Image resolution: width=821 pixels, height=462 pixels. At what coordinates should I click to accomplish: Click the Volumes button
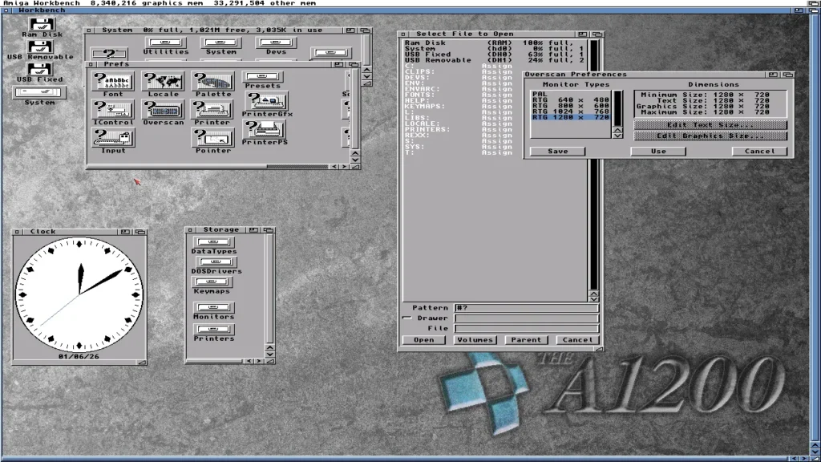tap(475, 339)
